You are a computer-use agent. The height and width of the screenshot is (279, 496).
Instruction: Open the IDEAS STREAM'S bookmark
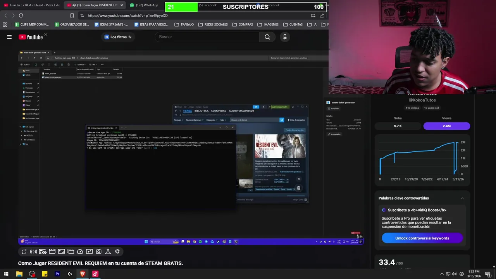(x=111, y=24)
